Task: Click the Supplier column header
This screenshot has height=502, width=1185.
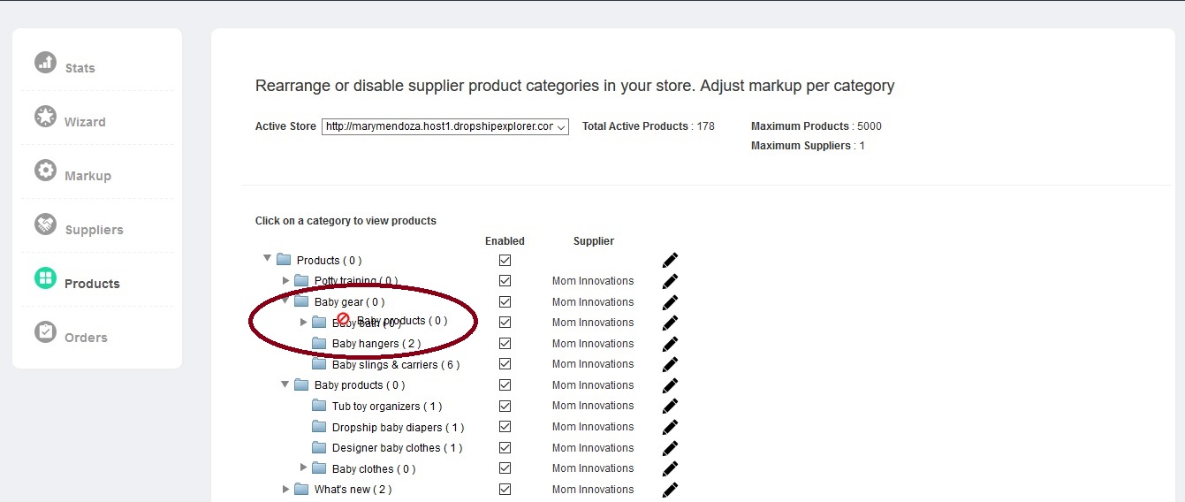Action: pos(594,241)
